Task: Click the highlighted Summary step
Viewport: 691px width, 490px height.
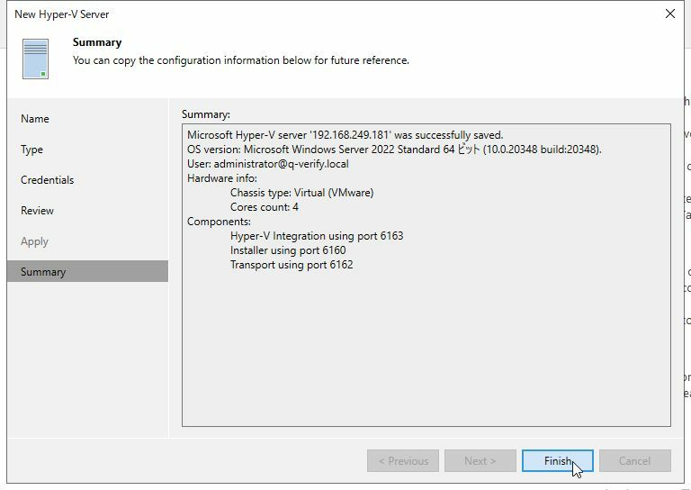Action: pos(43,272)
